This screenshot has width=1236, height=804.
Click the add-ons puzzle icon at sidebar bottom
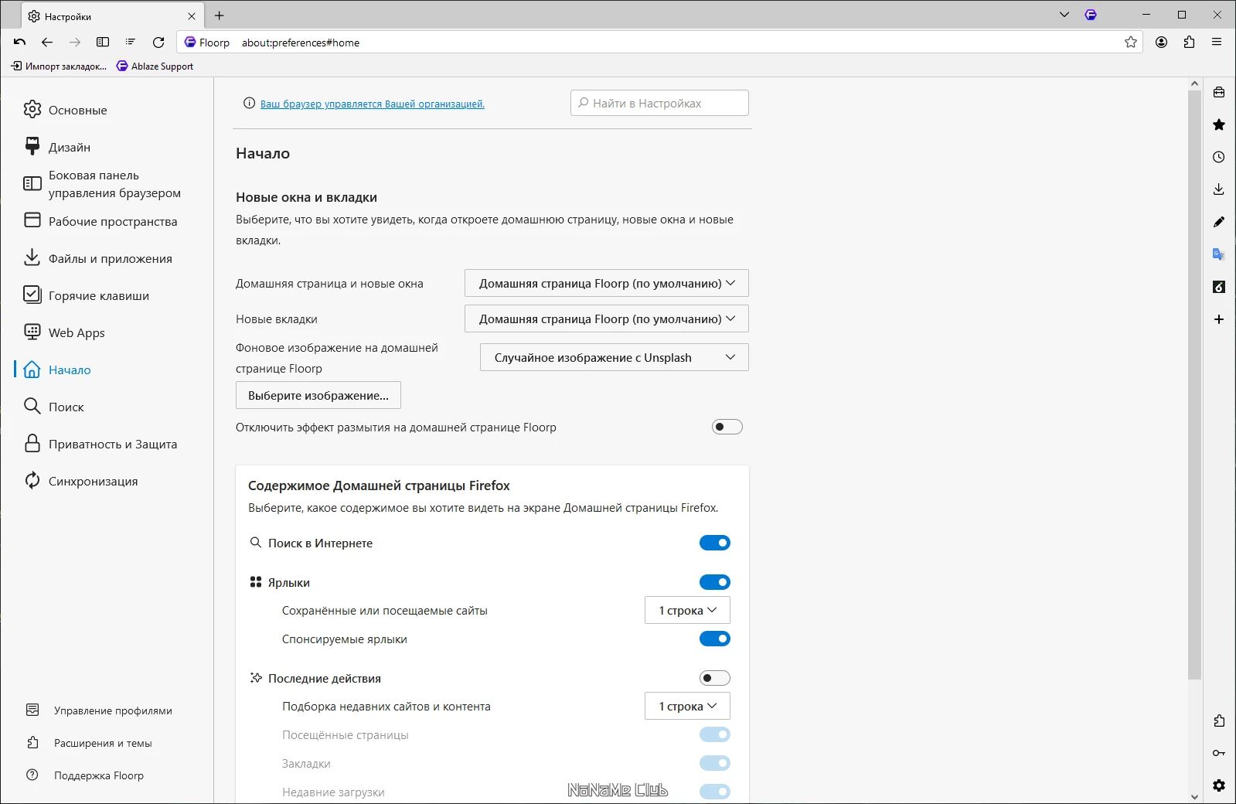pyautogui.click(x=1219, y=721)
